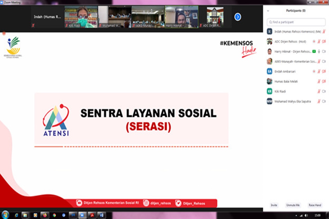Click recording indicator for Endah Ambarsari
Screen dimensions: 329x219
[x=314, y=71]
